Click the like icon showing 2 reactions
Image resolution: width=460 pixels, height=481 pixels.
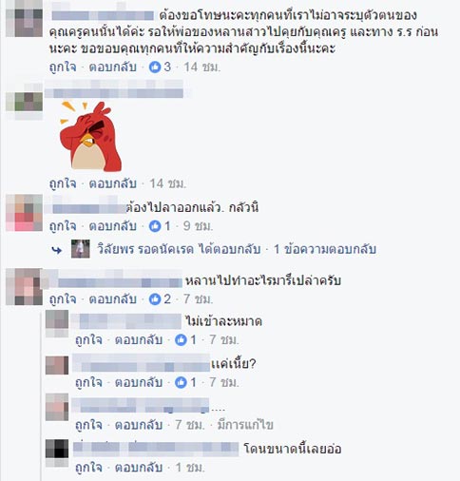coord(155,299)
